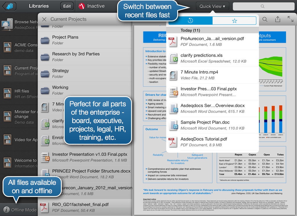Click bookshelf icon beside HR files
The width and height of the screenshot is (297, 216).
7,94
